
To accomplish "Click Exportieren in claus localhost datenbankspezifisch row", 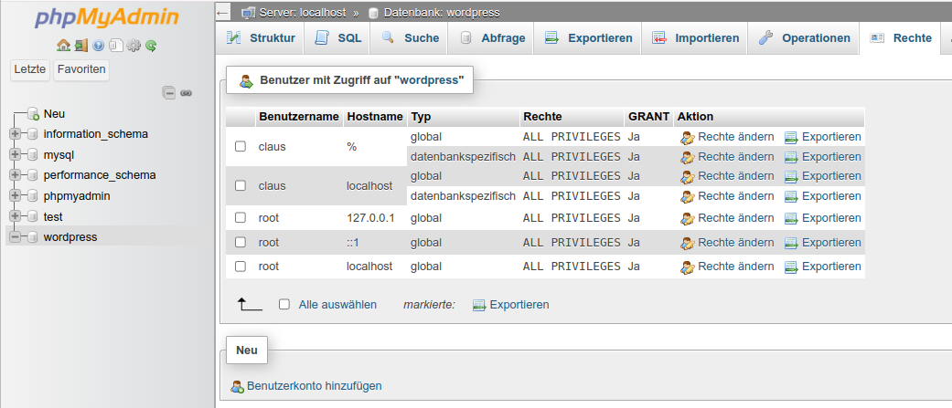I will pyautogui.click(x=832, y=196).
